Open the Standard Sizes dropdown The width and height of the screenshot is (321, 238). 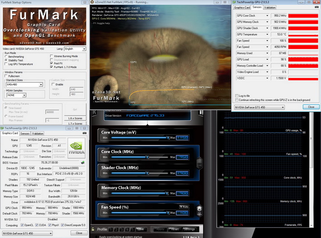(x=40, y=84)
